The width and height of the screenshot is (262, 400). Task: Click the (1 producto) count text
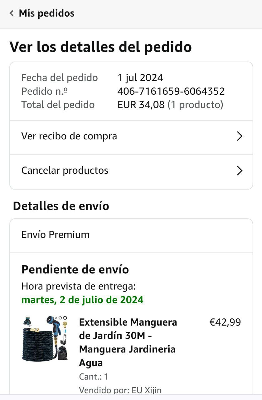(195, 105)
